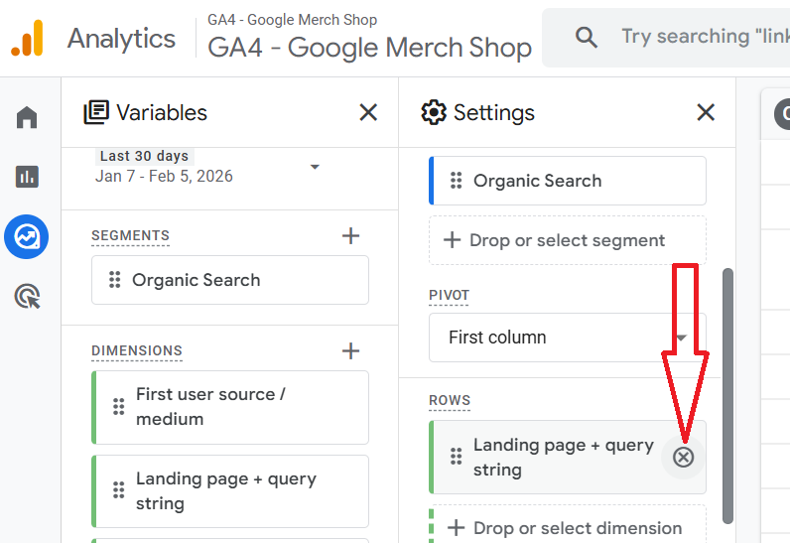Close the Variables panel
Viewport: 790px width, 543px height.
(368, 113)
